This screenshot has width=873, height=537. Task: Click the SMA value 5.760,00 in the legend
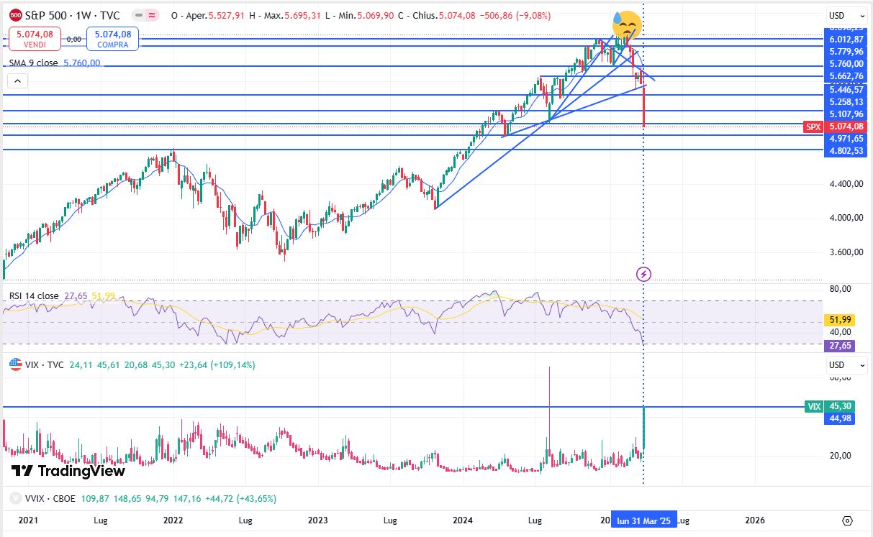(81, 63)
